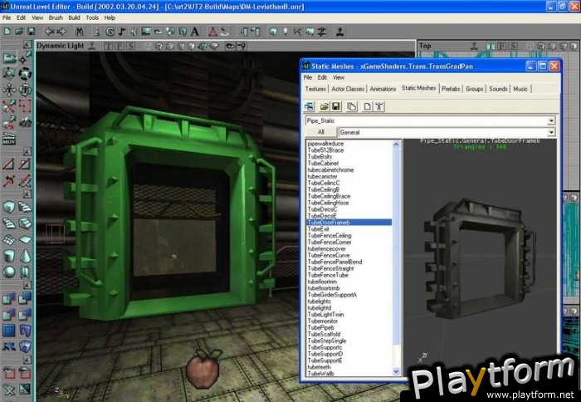The image size is (581, 402).
Task: Open the Sound browser speaker icon
Action: [x=134, y=32]
